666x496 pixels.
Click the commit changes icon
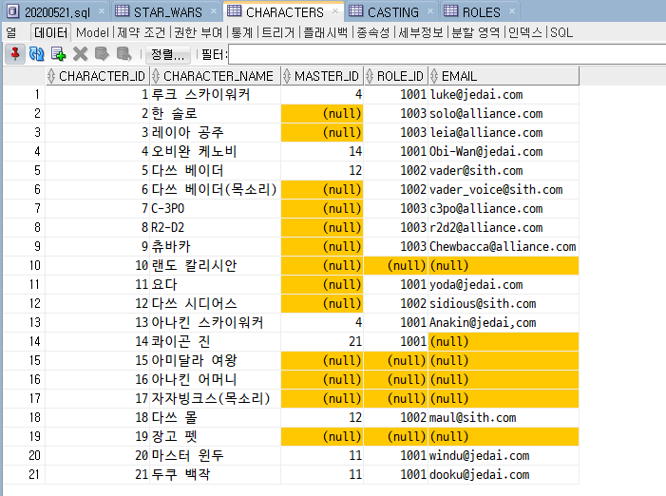pyautogui.click(x=102, y=54)
